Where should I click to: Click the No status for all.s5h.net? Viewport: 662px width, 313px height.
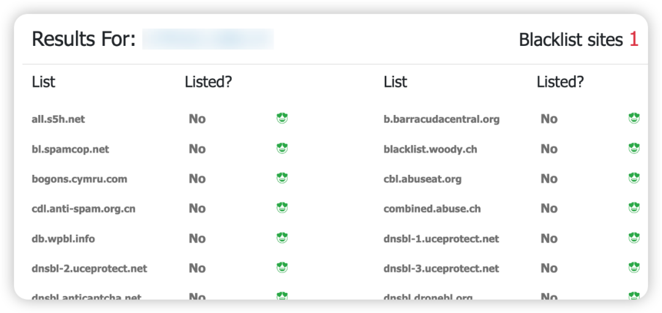click(197, 119)
